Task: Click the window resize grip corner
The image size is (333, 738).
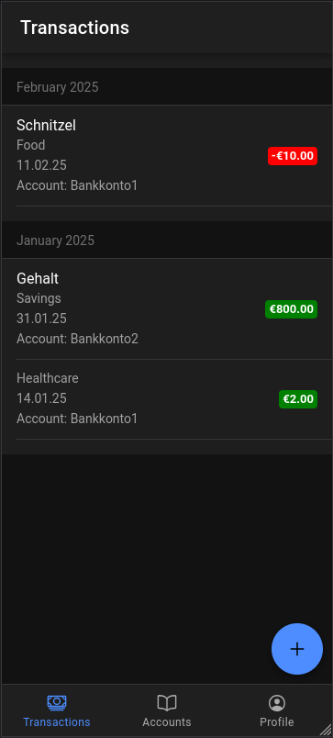Action: coord(326,730)
